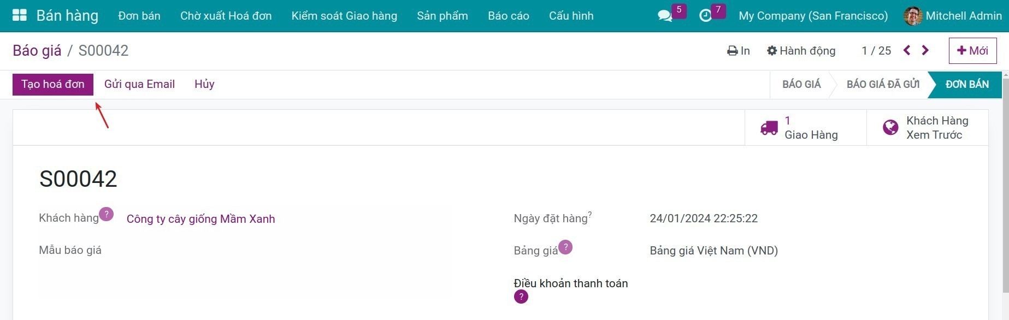Screen dimensions: 1009x320
Task: Click the Khách hàng help question mark
Action: tap(107, 214)
